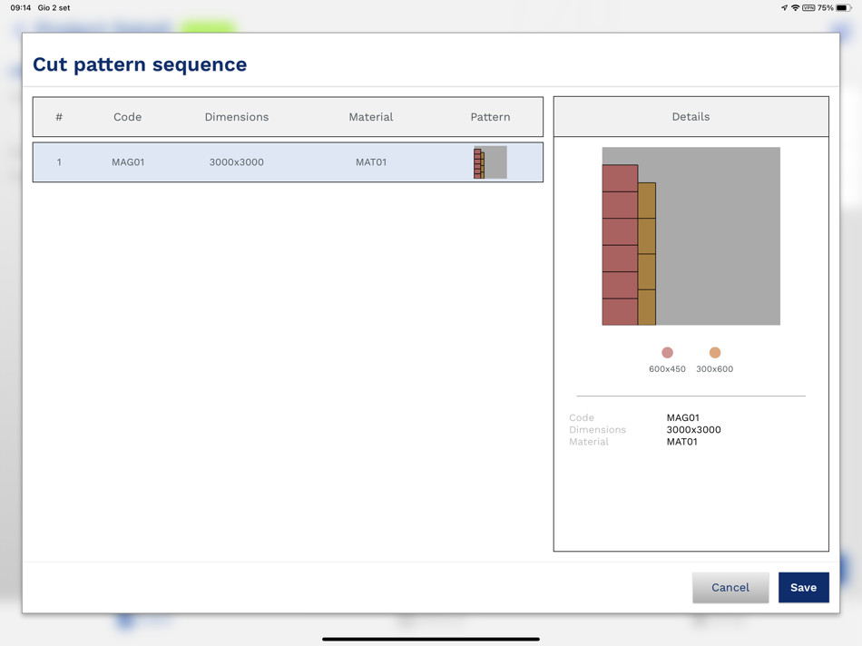Click the 300x600 orange legend dot

715,352
